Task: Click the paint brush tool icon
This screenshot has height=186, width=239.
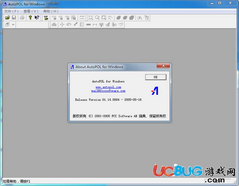Action: tap(108, 25)
